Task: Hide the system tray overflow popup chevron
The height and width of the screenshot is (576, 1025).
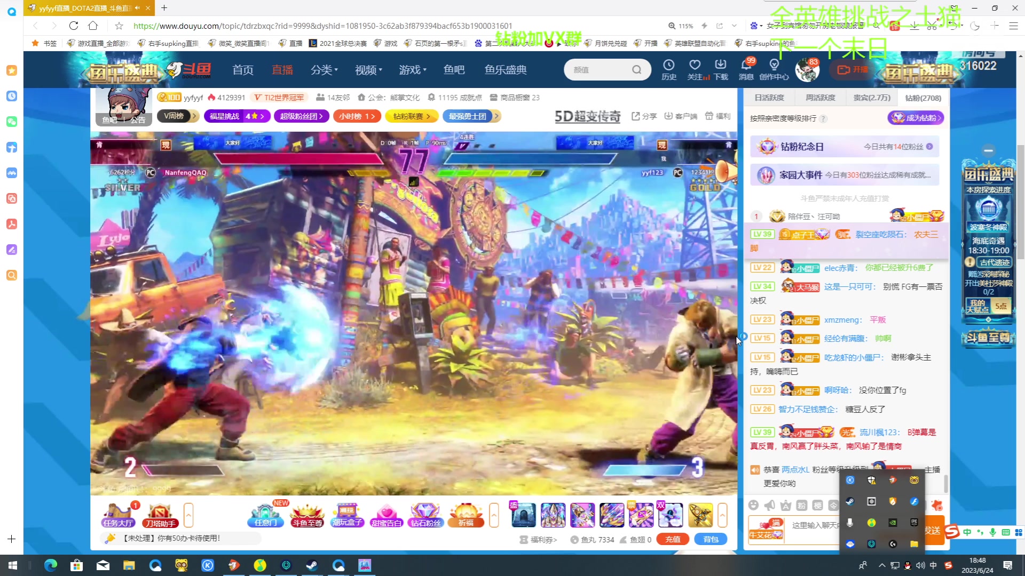Action: pyautogui.click(x=882, y=565)
